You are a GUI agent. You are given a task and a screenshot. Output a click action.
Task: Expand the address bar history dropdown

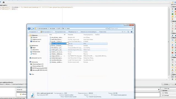[x=106, y=29]
